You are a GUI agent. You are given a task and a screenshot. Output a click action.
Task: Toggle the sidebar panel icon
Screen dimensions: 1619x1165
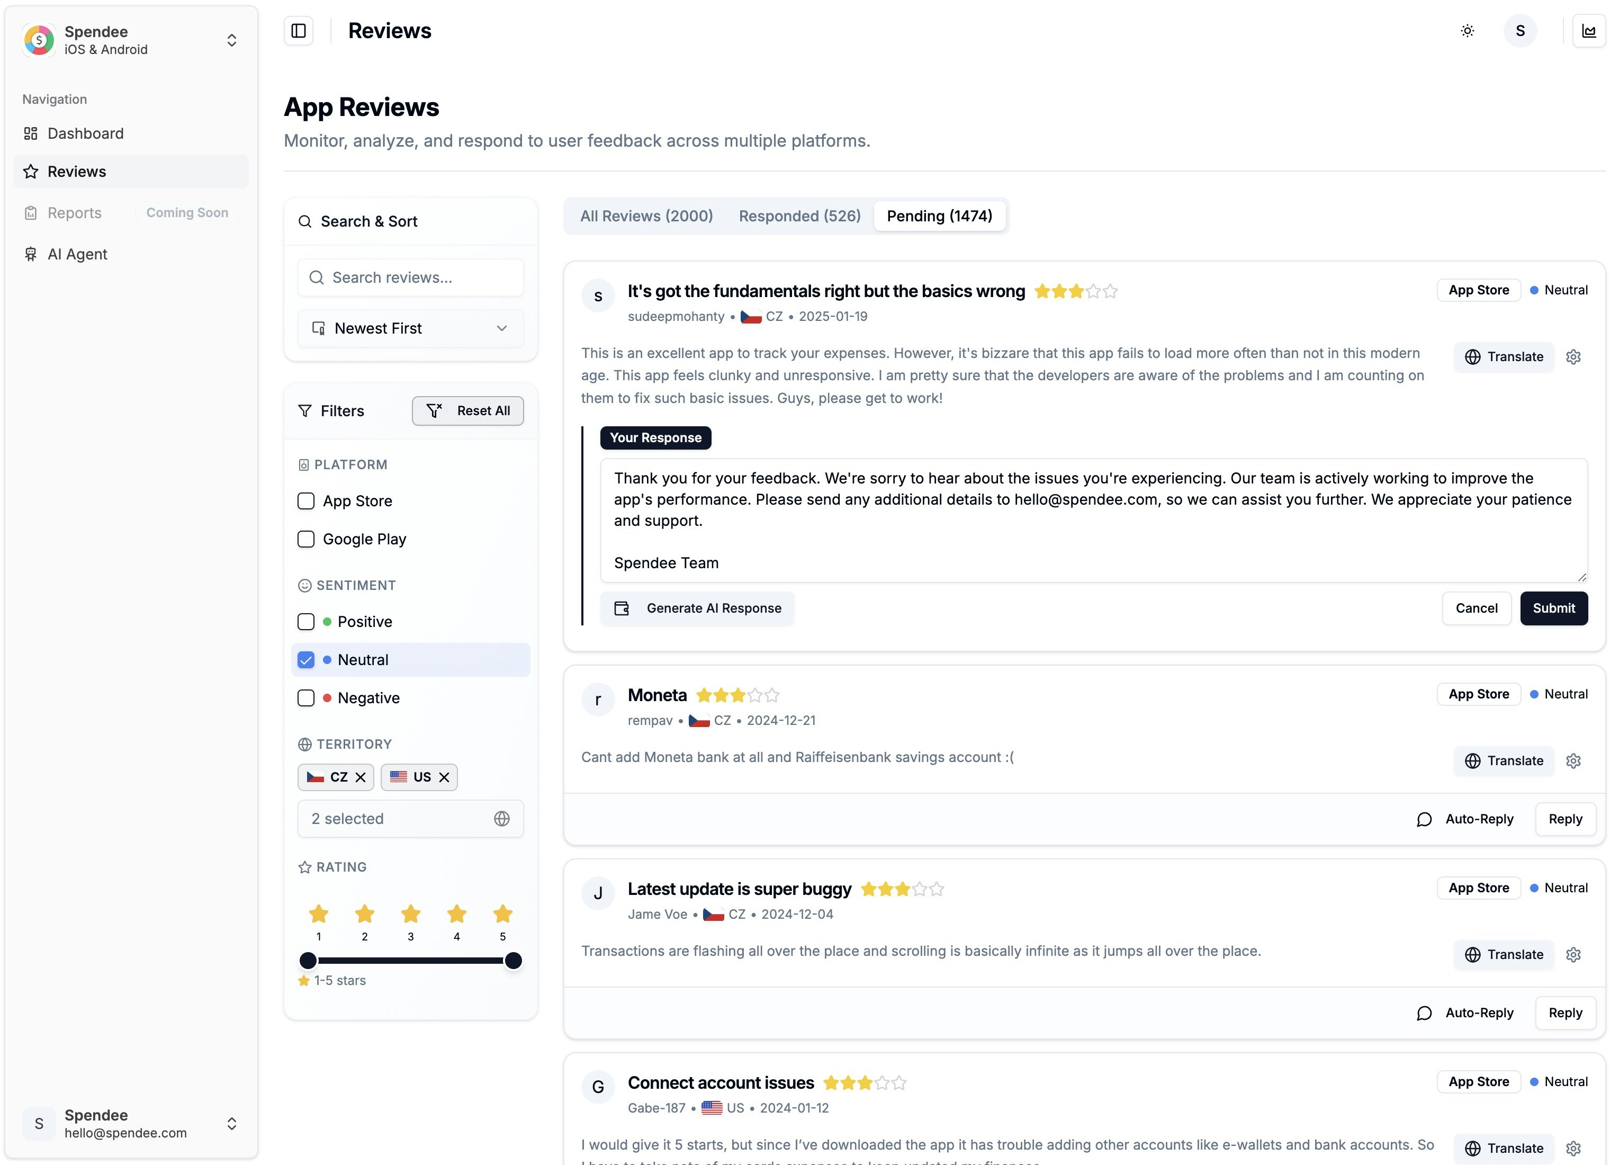click(299, 31)
